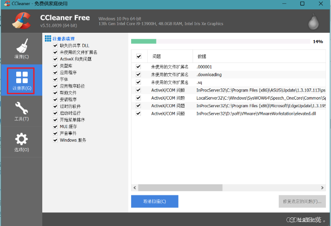The width and height of the screenshot is (331, 226).
Task: Click the 注册表清理 grid icon
Action: (48, 38)
